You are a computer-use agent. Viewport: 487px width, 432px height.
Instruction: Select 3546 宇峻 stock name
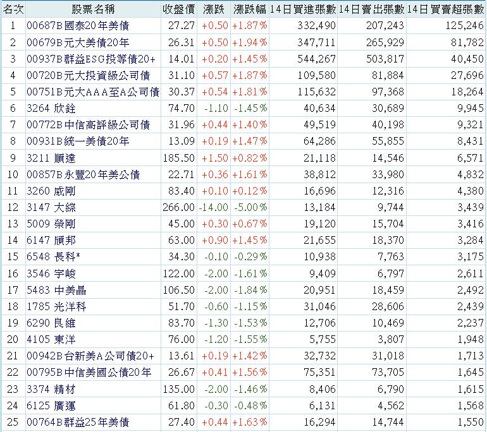51,273
